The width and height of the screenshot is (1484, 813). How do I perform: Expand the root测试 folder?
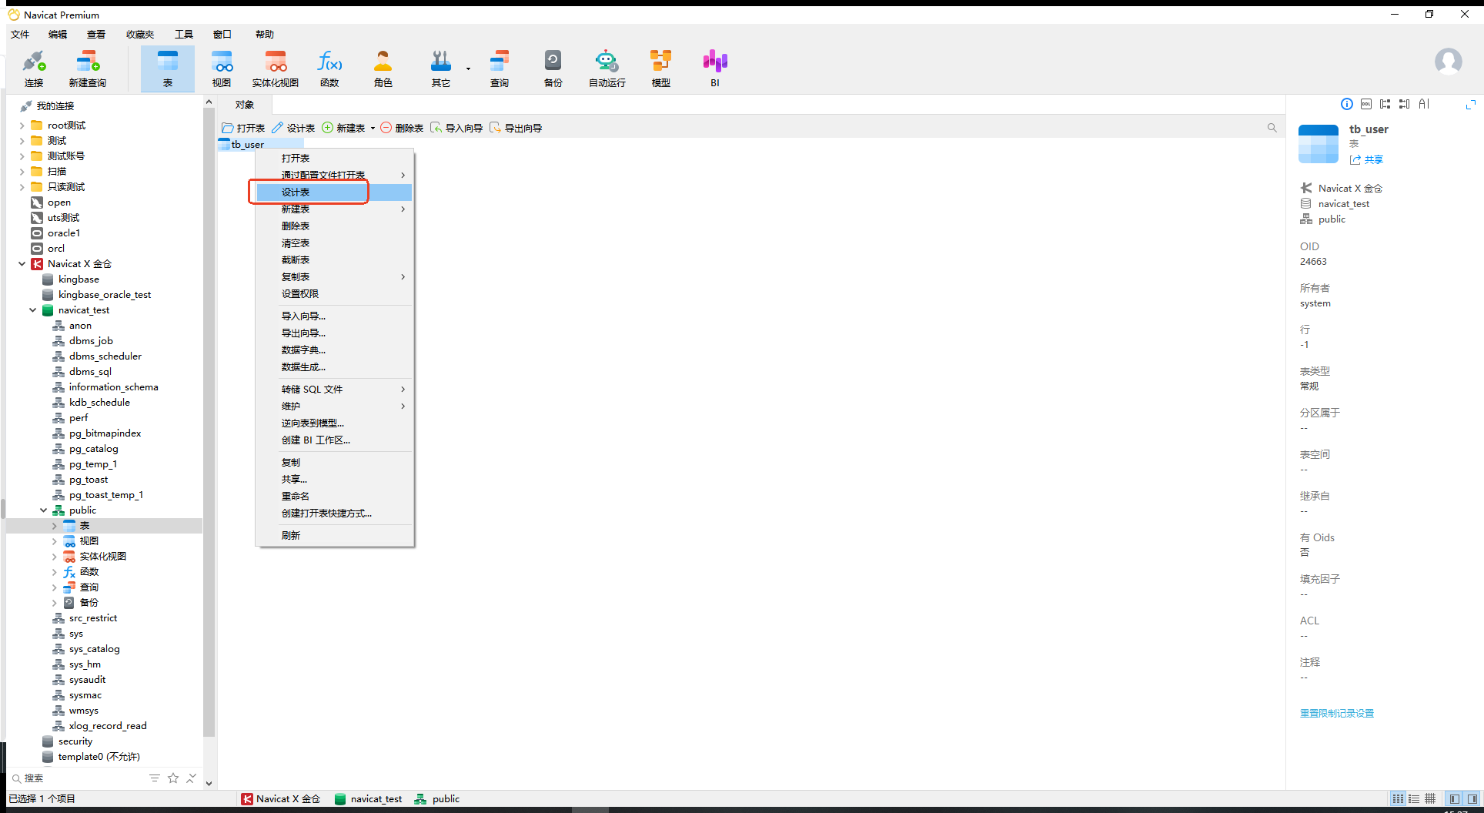[22, 125]
